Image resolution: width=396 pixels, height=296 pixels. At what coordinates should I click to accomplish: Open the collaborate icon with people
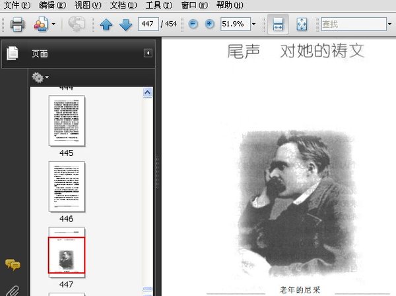pyautogui.click(x=41, y=24)
